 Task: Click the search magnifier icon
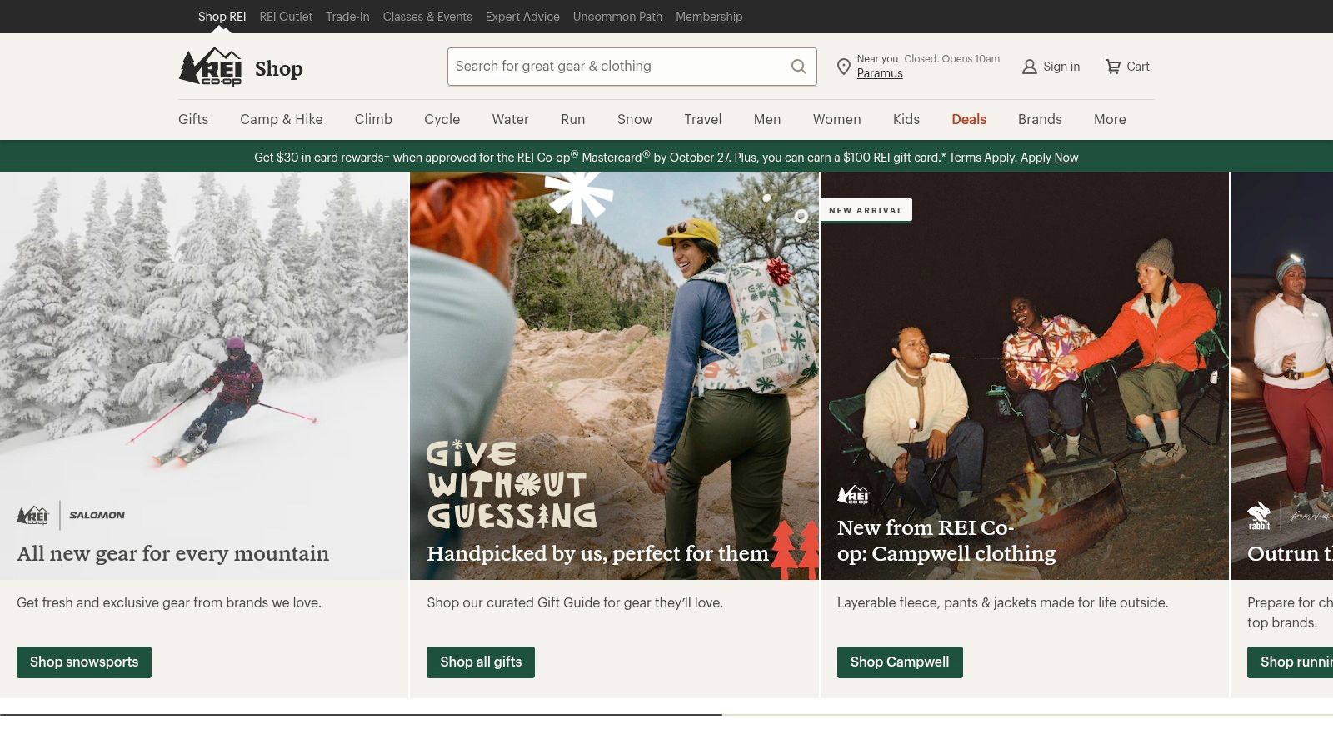[798, 67]
